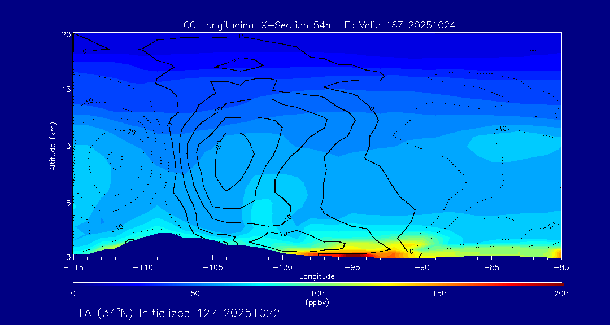The image size is (610, 325).
Task: Click the longitude '-90' tick label
Action: click(x=422, y=267)
